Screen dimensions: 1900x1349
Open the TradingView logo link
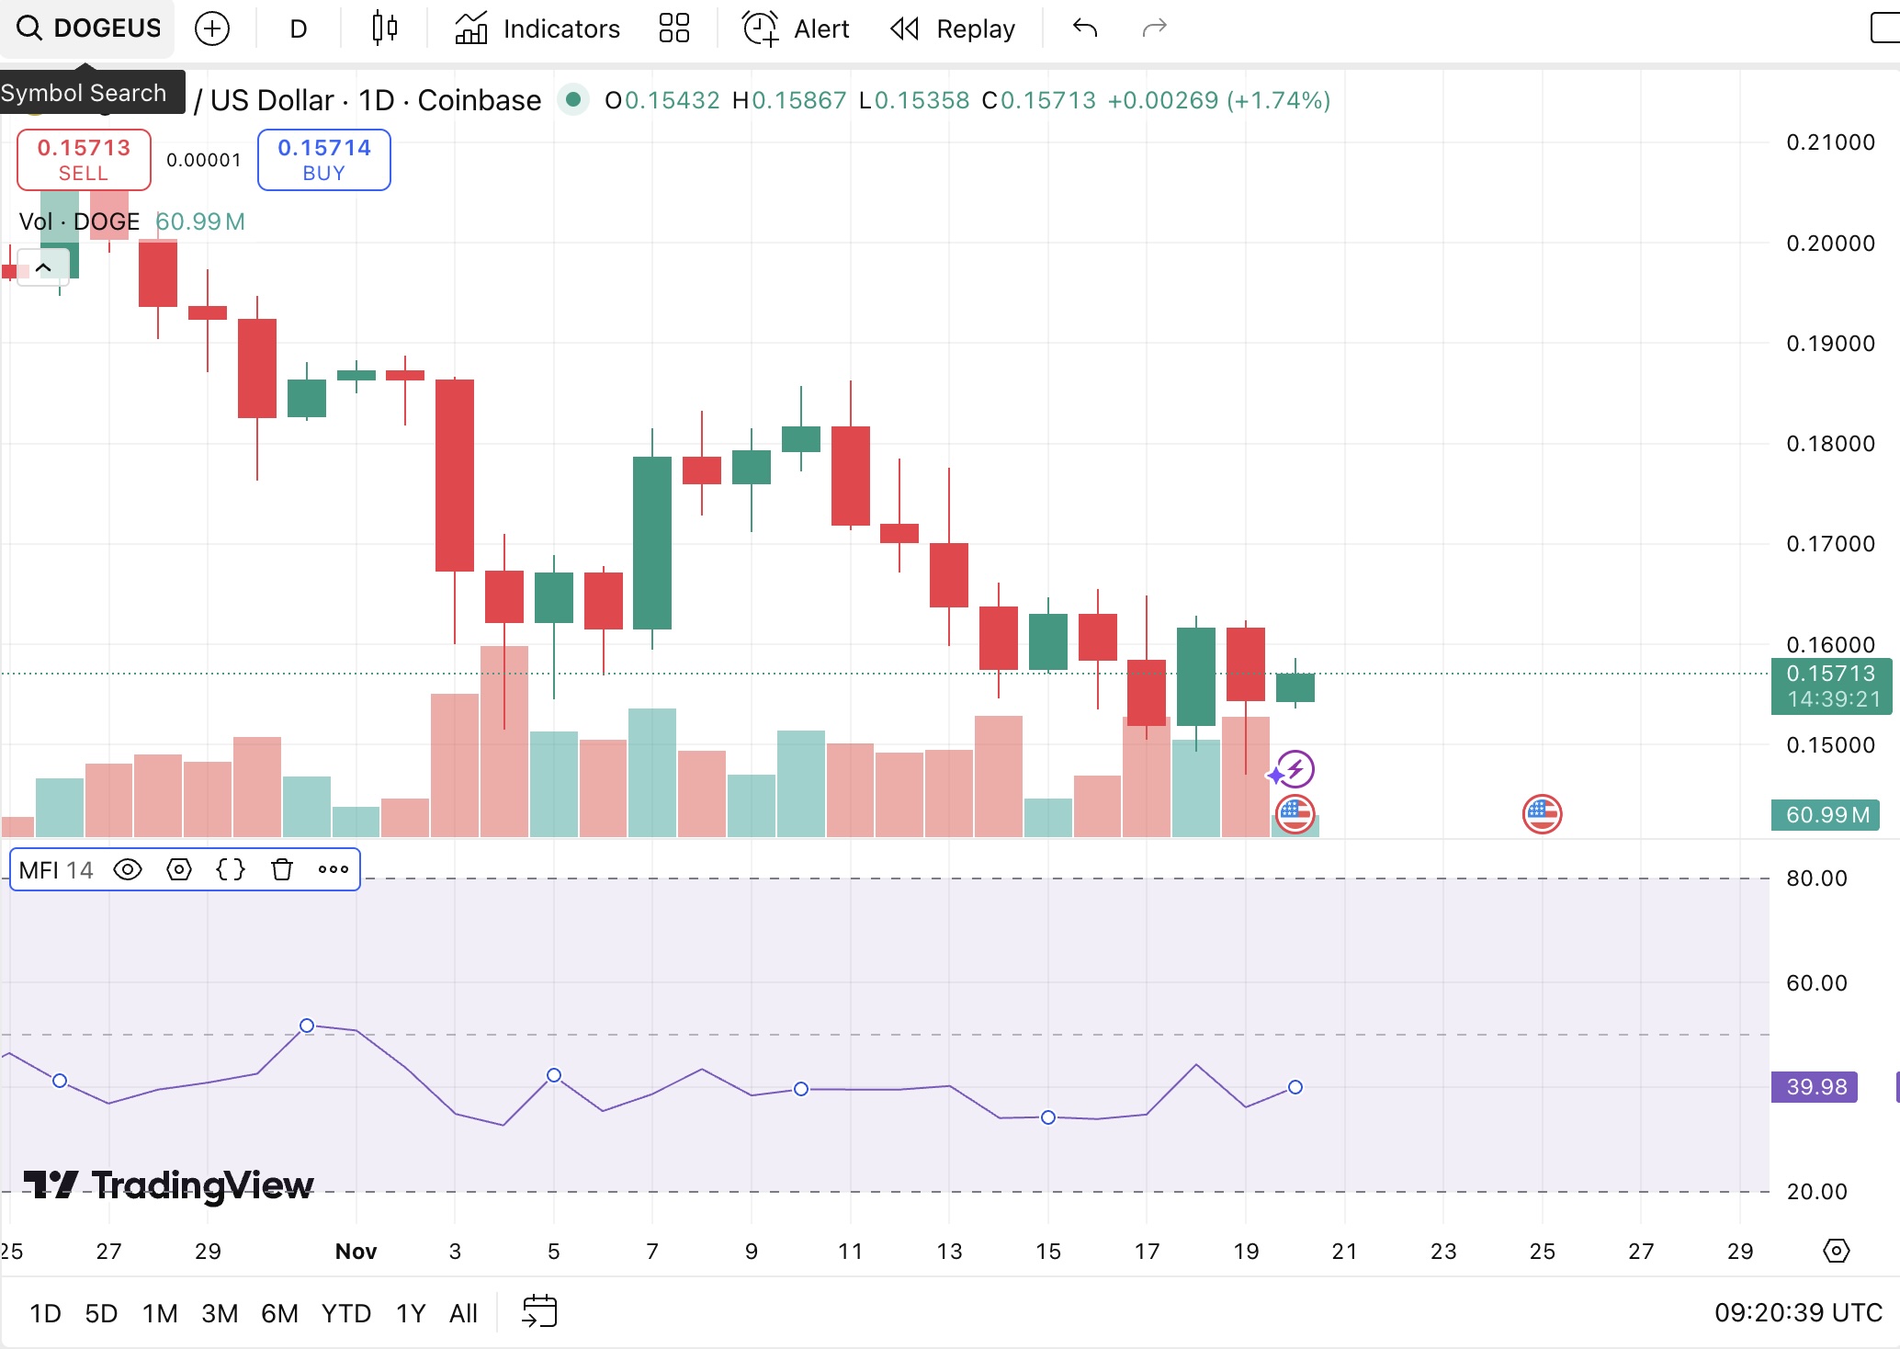[x=164, y=1185]
